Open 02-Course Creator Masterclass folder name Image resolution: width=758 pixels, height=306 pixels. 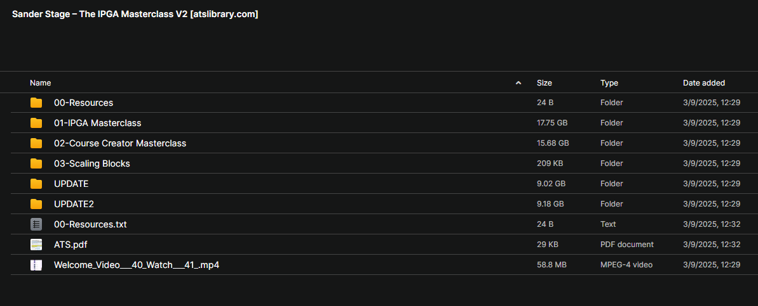120,143
